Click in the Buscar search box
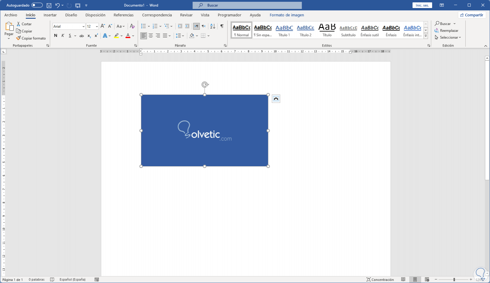Viewport: 490px width, 283px height. point(247,5)
